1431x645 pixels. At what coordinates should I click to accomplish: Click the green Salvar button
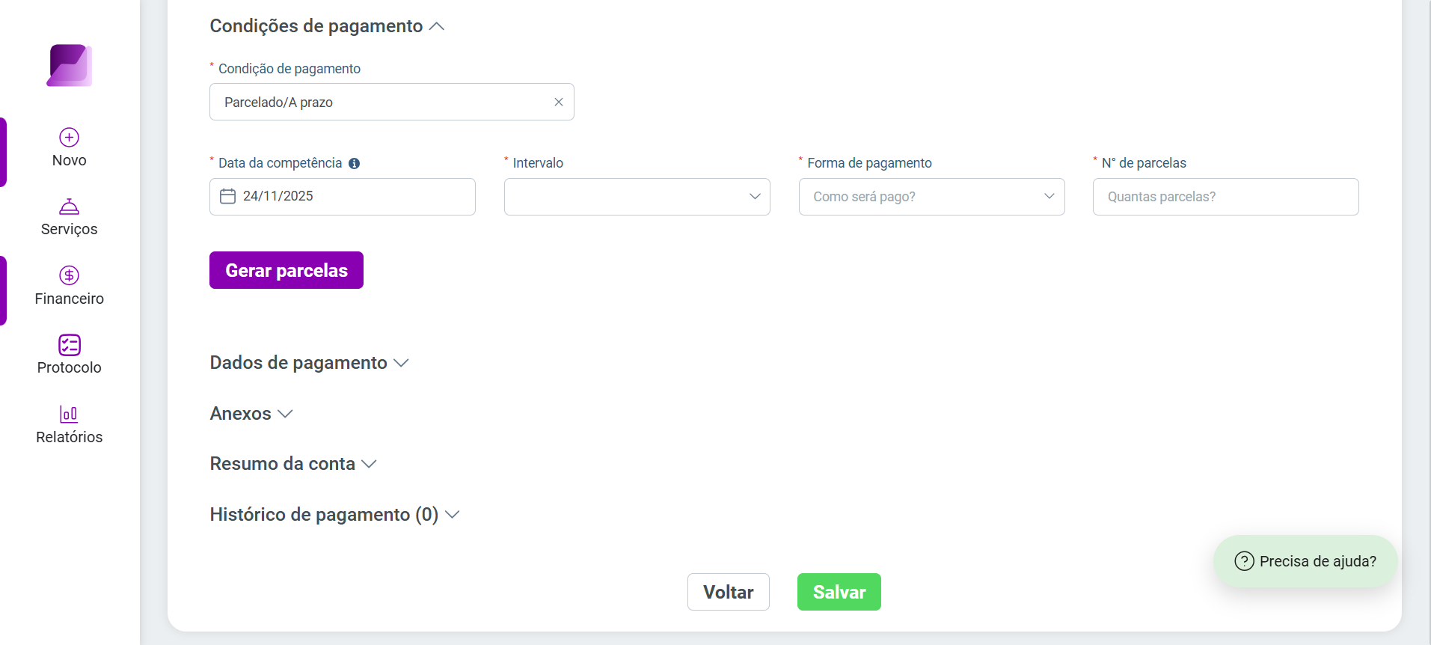[839, 592]
